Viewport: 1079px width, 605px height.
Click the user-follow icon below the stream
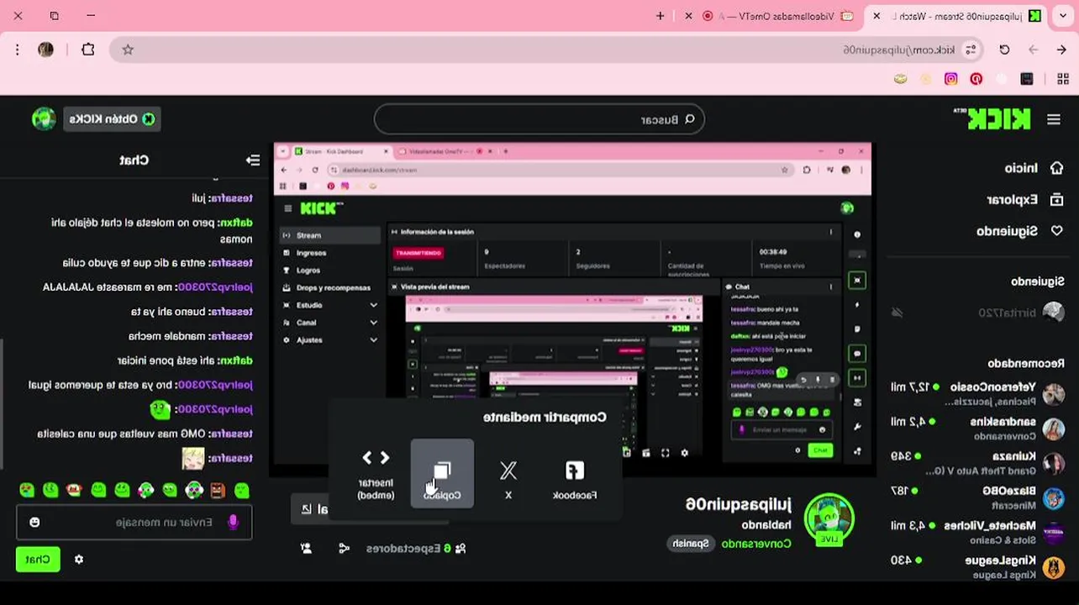click(306, 549)
